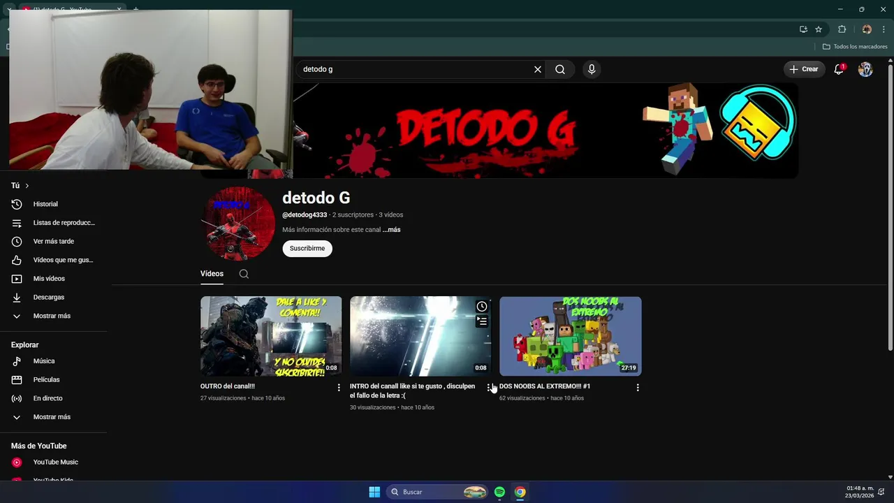Click the @detodog4333 handle text
This screenshot has height=503, width=894.
click(305, 215)
